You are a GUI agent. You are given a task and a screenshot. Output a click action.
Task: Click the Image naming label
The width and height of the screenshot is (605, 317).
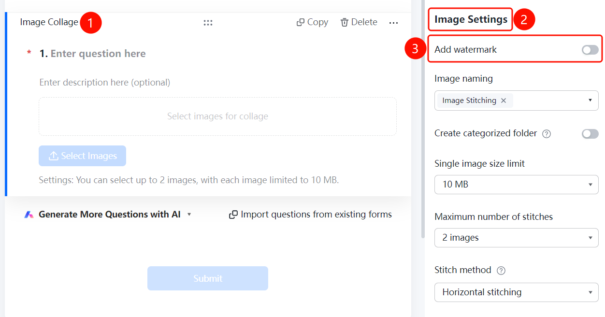(463, 79)
